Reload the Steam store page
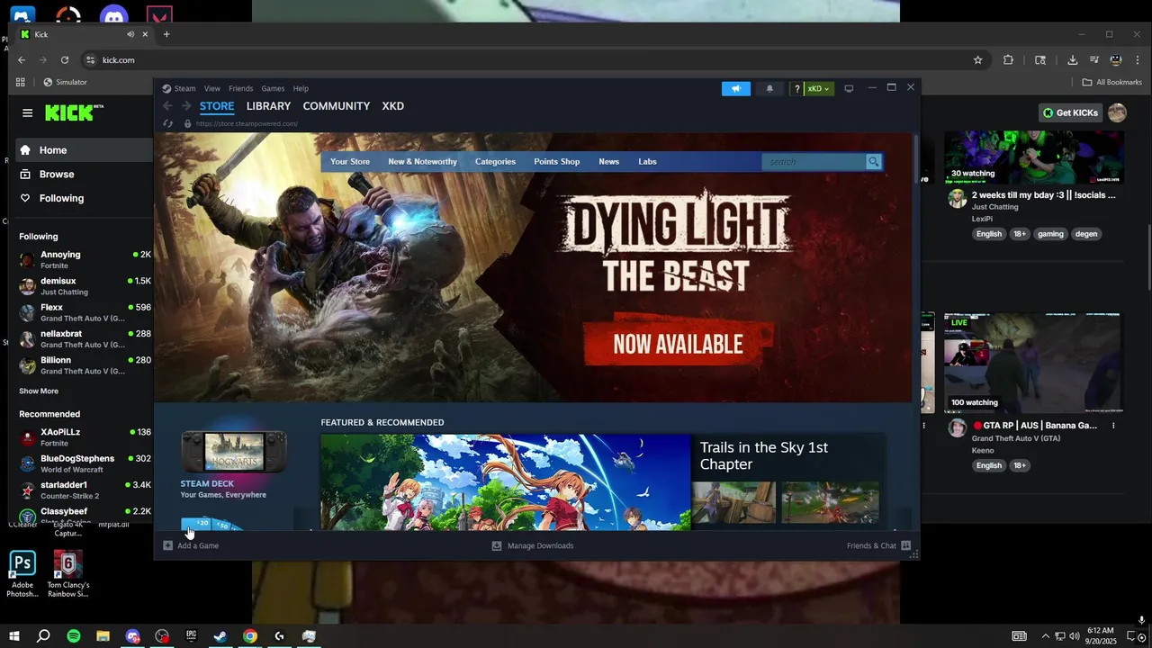Image resolution: width=1152 pixels, height=648 pixels. [x=167, y=123]
